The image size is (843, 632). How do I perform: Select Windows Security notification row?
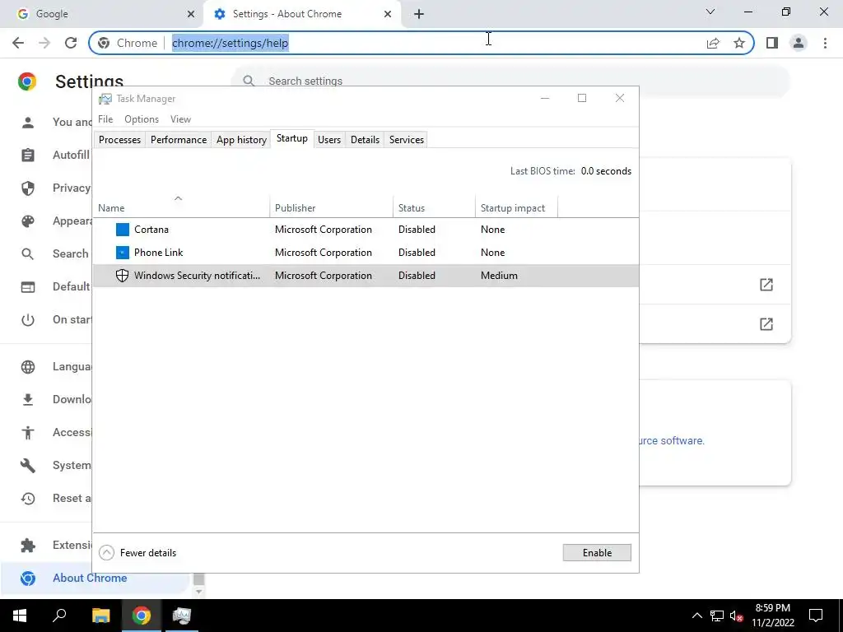(366, 276)
